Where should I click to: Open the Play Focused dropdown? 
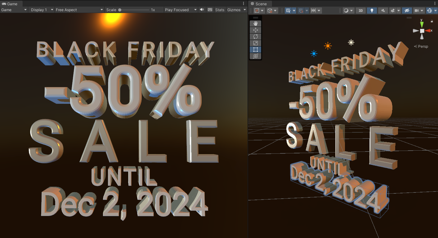[x=181, y=10]
